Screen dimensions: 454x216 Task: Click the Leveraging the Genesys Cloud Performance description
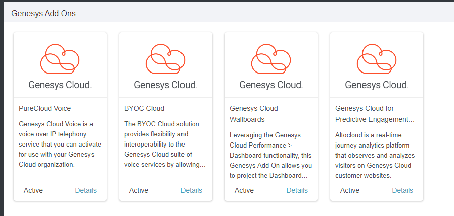tap(270, 156)
